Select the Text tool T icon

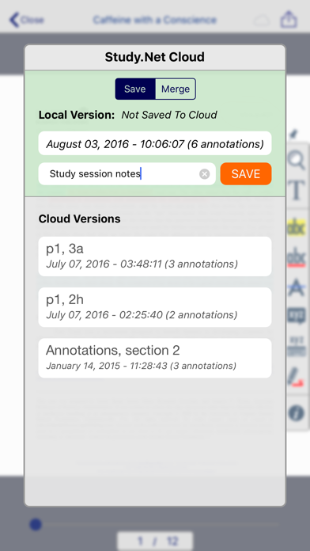[x=297, y=190]
